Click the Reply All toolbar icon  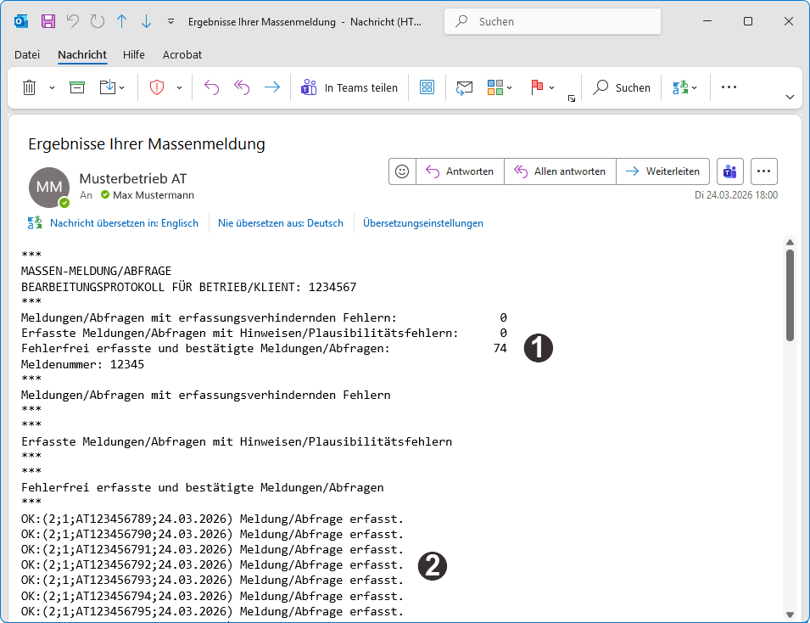[x=241, y=87]
